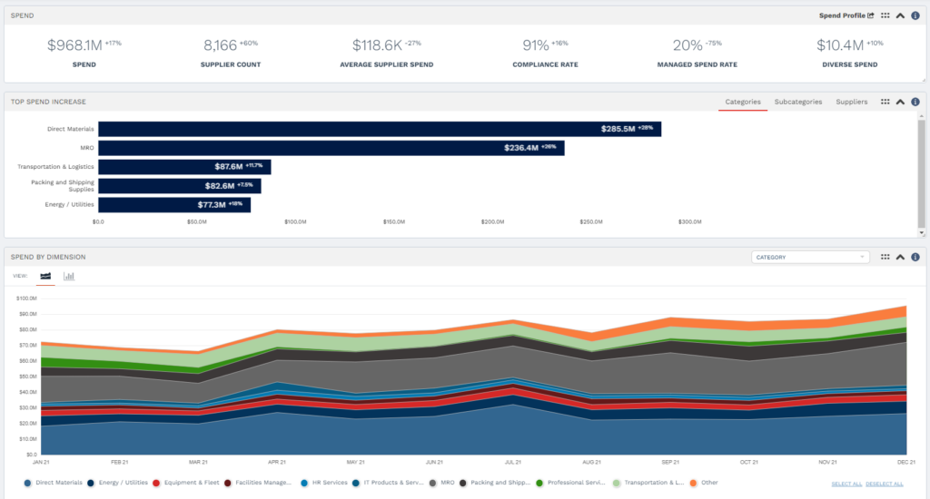930x499 pixels.
Task: Toggle the Other legend series
Action: point(704,483)
